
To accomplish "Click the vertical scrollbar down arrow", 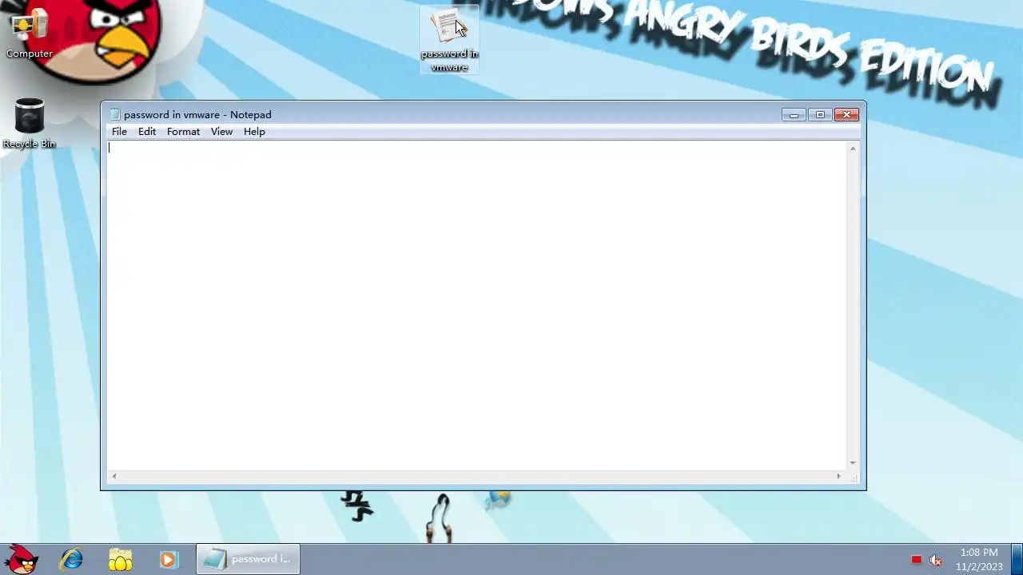I will click(x=853, y=463).
